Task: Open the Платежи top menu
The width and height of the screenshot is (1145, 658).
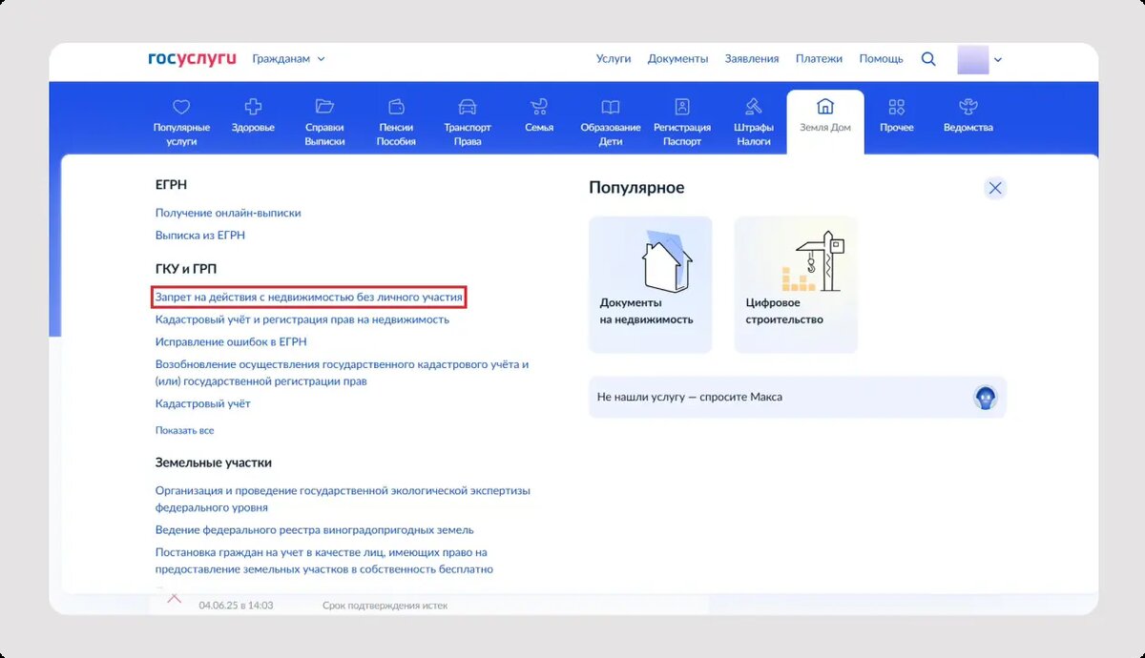Action: click(x=819, y=59)
